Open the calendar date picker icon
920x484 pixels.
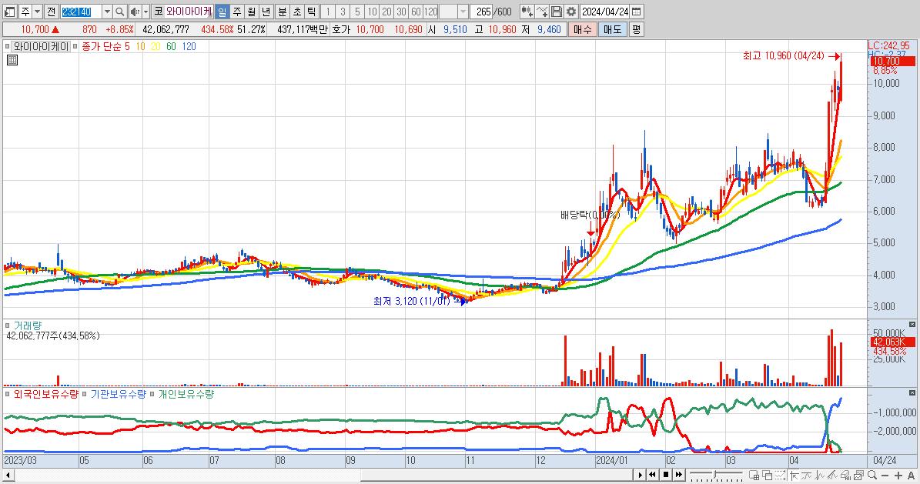click(x=636, y=12)
